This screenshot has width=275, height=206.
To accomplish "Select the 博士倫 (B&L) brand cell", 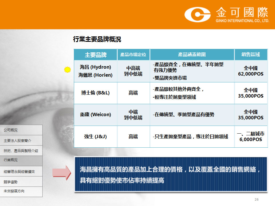I will tap(96, 93).
